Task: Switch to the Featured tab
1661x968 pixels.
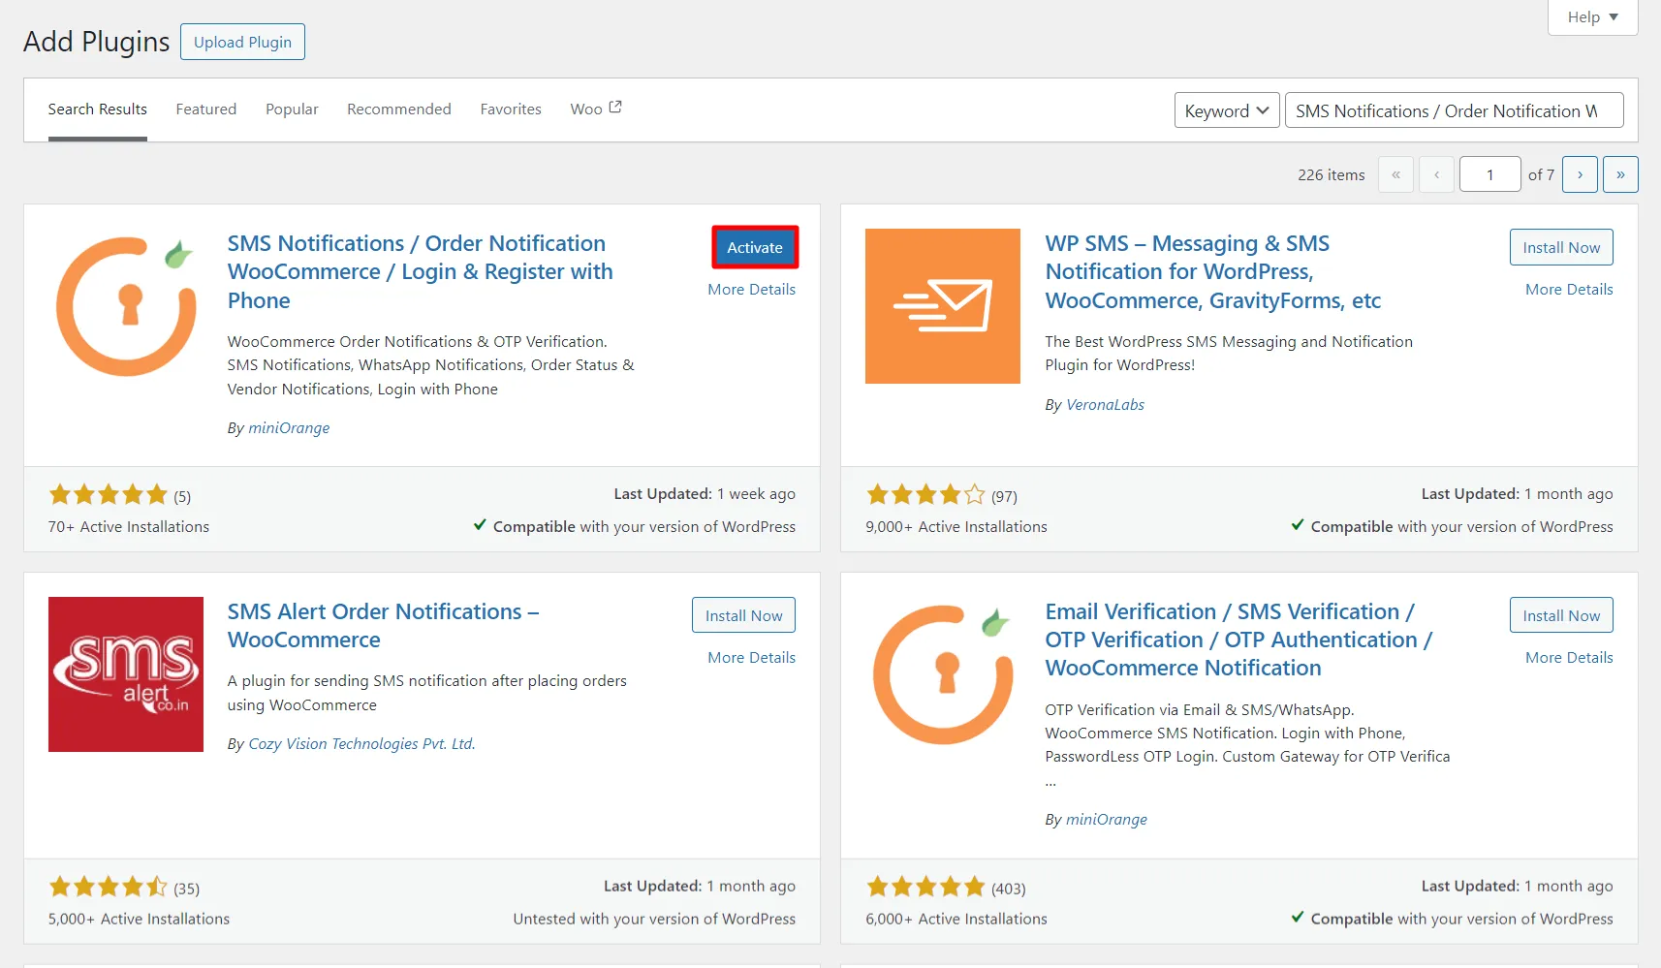Action: tap(206, 109)
